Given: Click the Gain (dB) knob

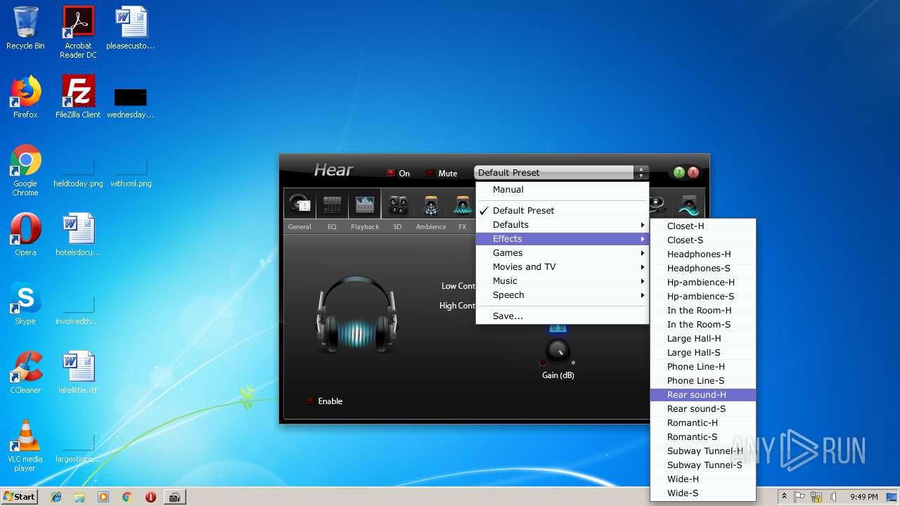Looking at the screenshot, I should 558,351.
